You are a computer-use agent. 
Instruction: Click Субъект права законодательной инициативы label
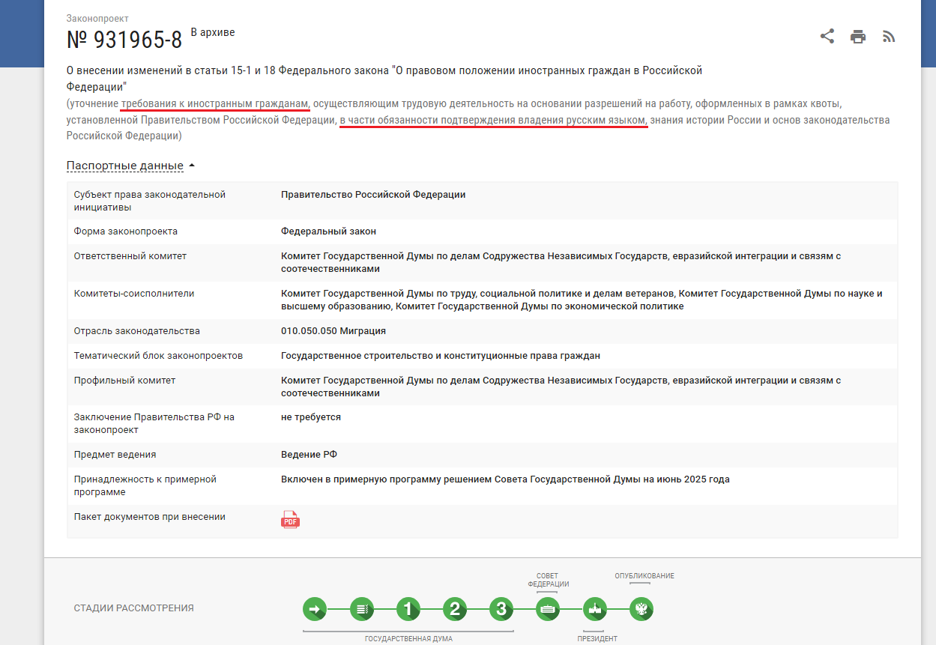click(150, 201)
